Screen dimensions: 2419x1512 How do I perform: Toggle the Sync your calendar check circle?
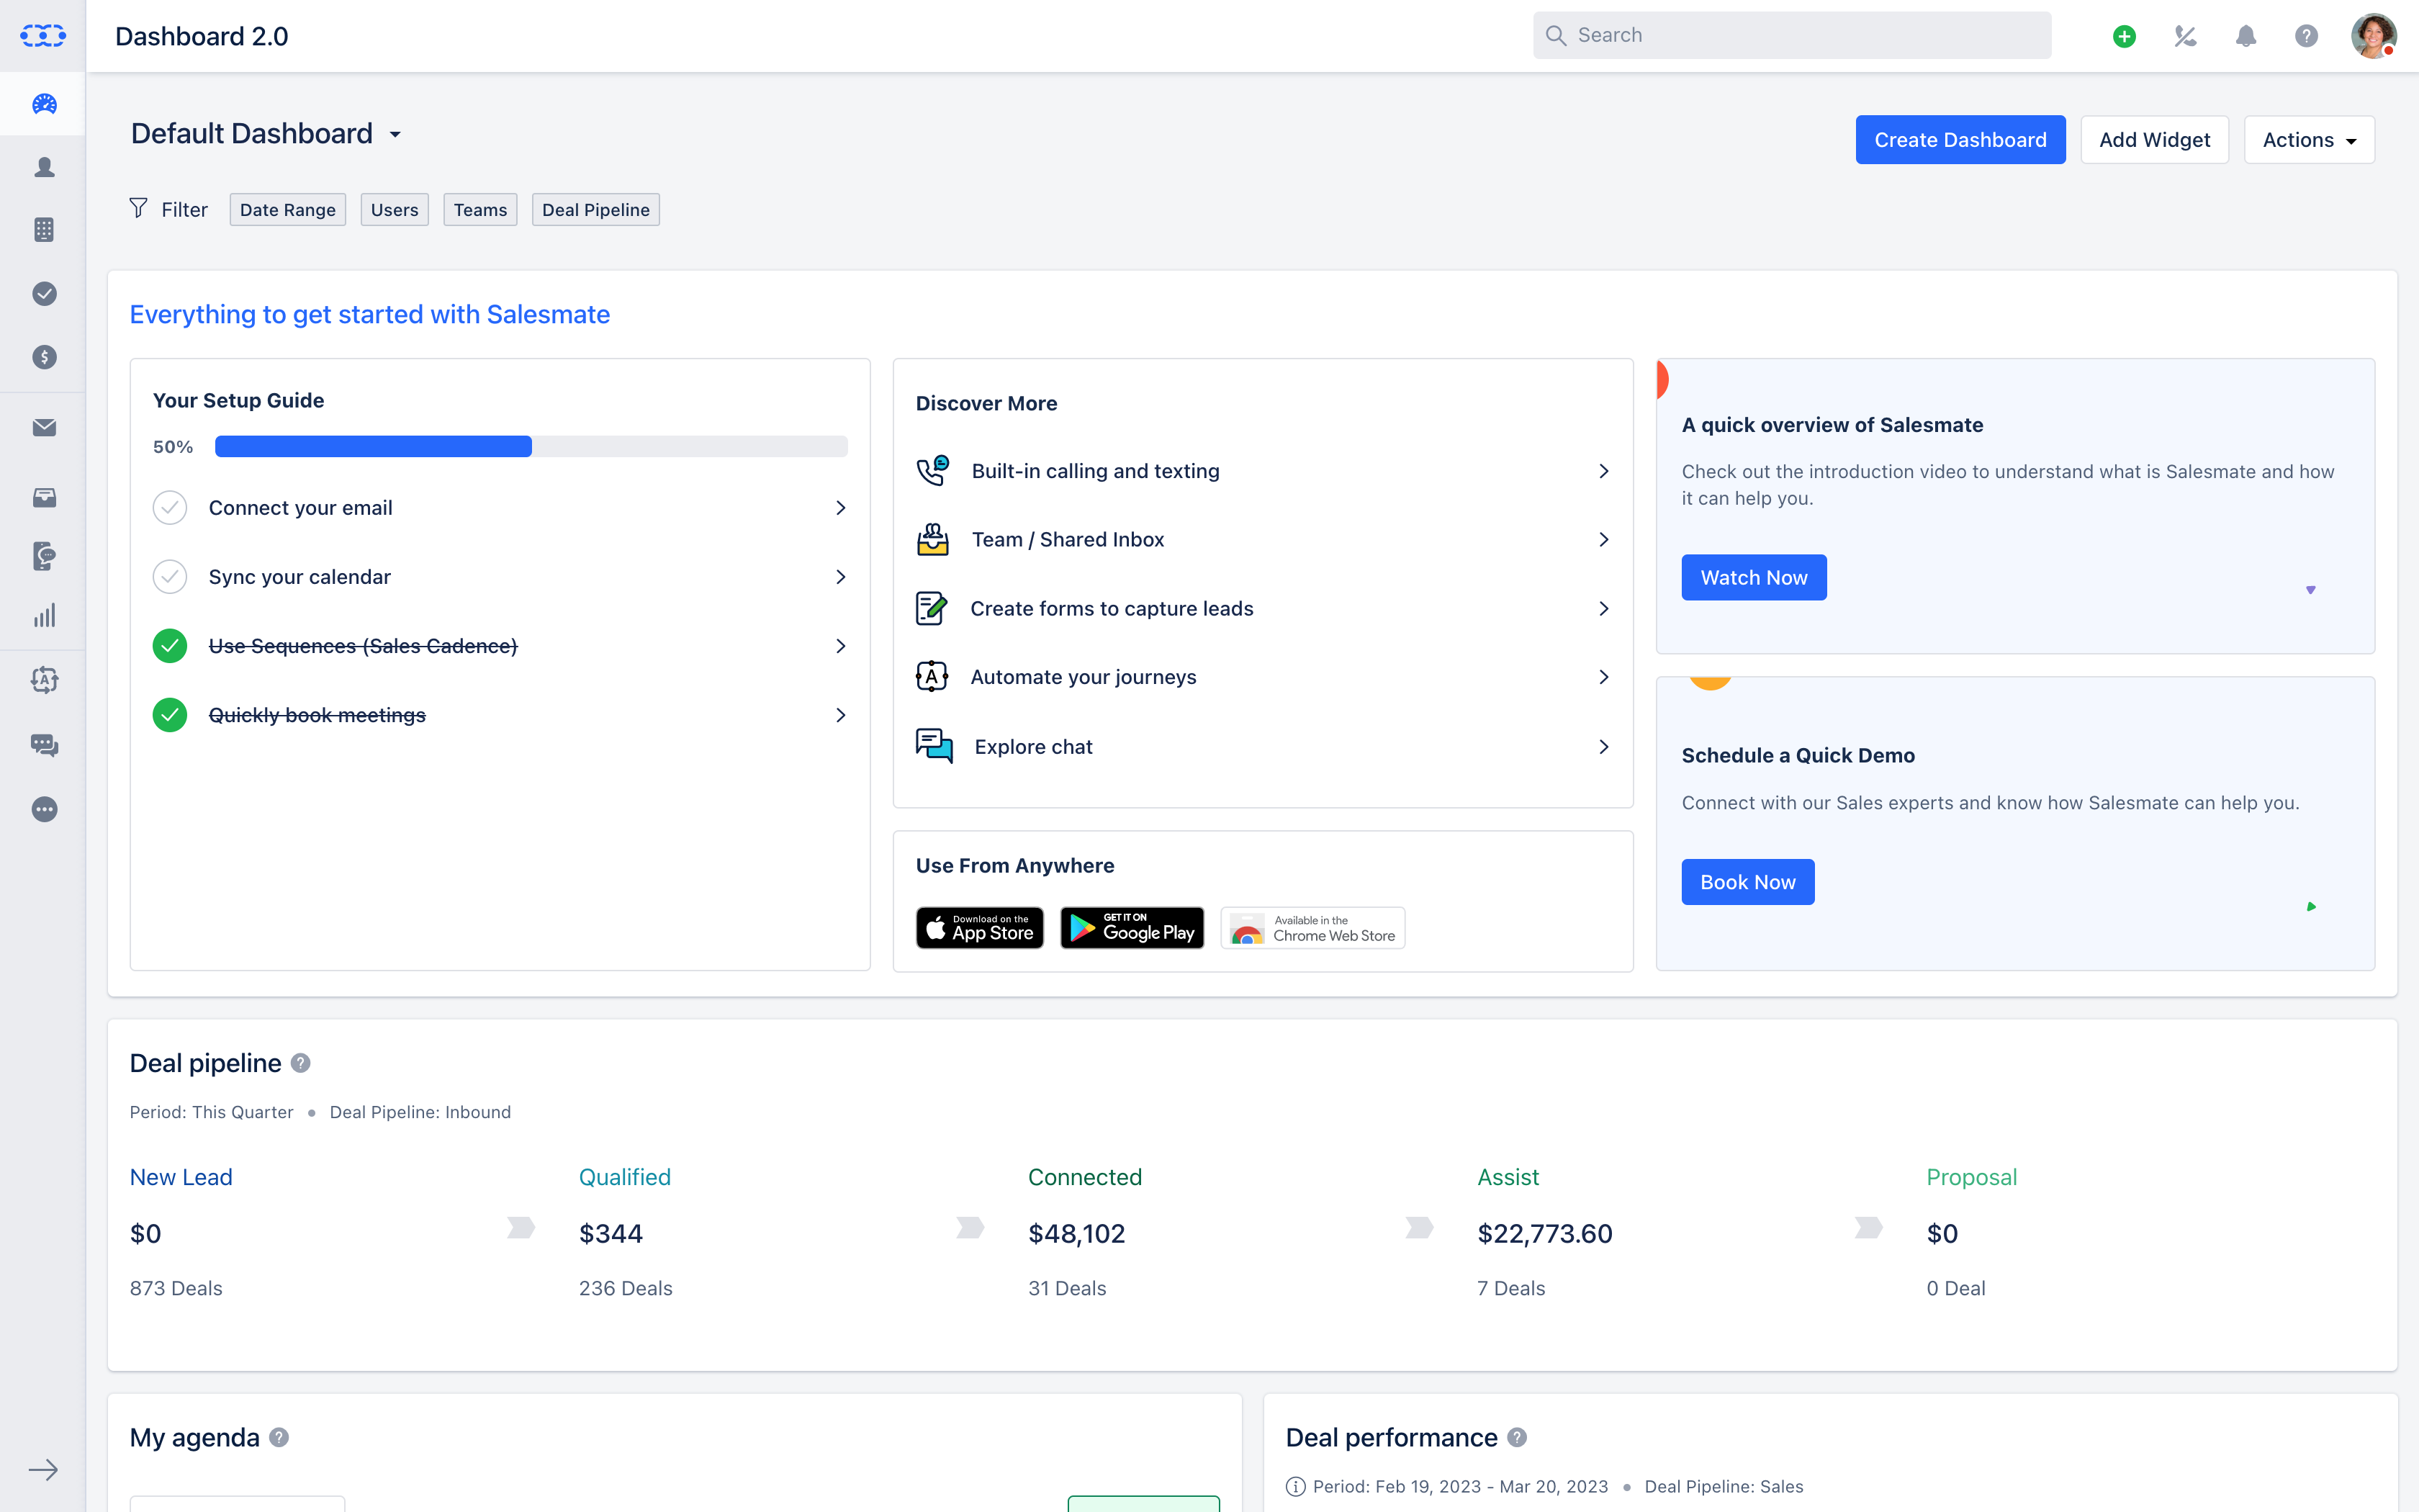170,577
